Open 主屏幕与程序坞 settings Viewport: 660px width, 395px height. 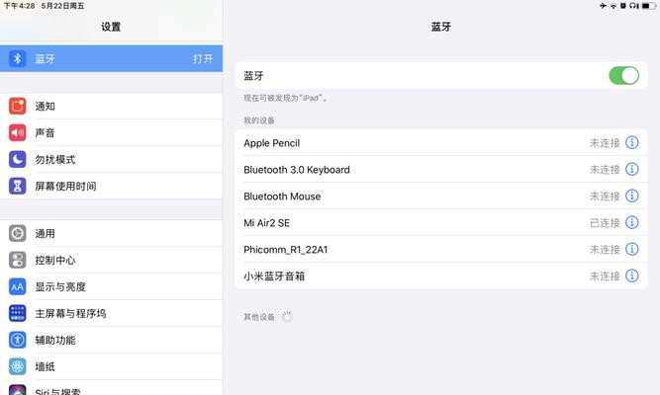(x=111, y=313)
